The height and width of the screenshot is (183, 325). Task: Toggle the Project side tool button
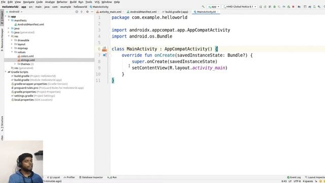[2, 18]
